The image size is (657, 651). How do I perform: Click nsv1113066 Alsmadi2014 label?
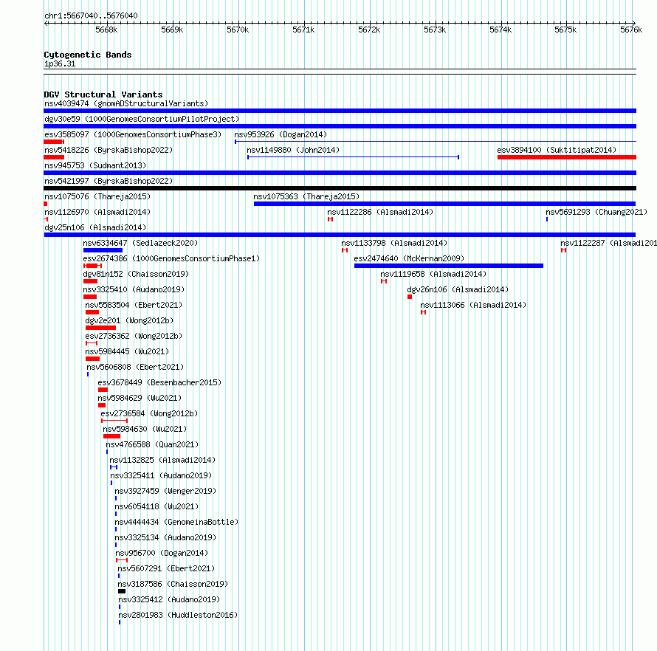[473, 305]
